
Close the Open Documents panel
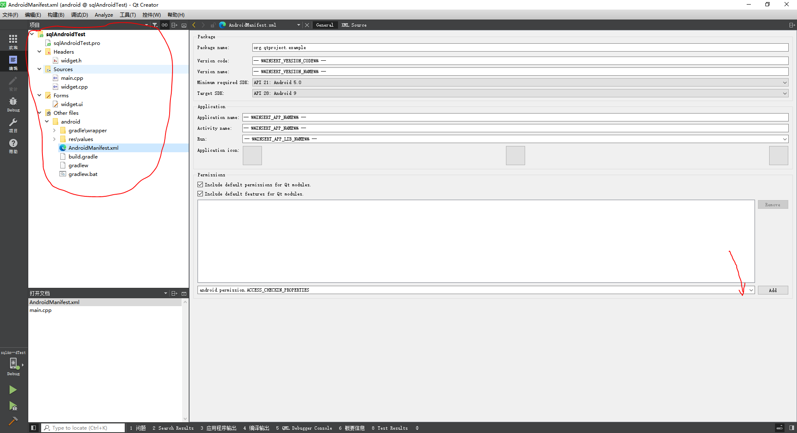point(184,293)
